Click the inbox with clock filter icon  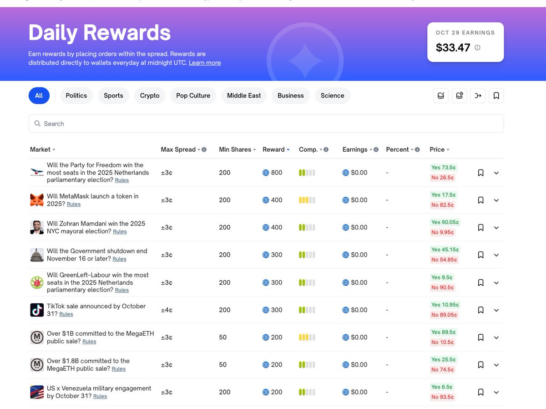pos(459,96)
